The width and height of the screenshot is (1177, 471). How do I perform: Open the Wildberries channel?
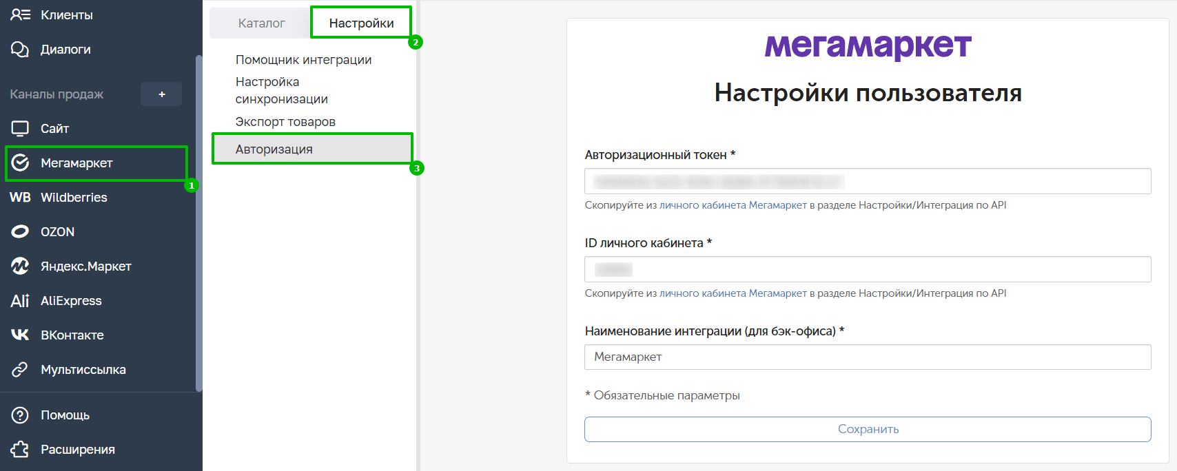74,198
